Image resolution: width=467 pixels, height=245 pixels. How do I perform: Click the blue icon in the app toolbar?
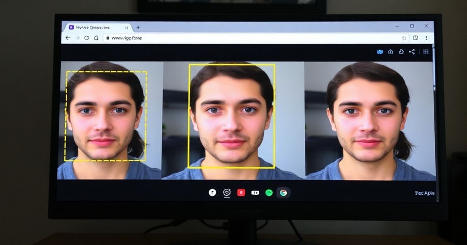[x=380, y=52]
